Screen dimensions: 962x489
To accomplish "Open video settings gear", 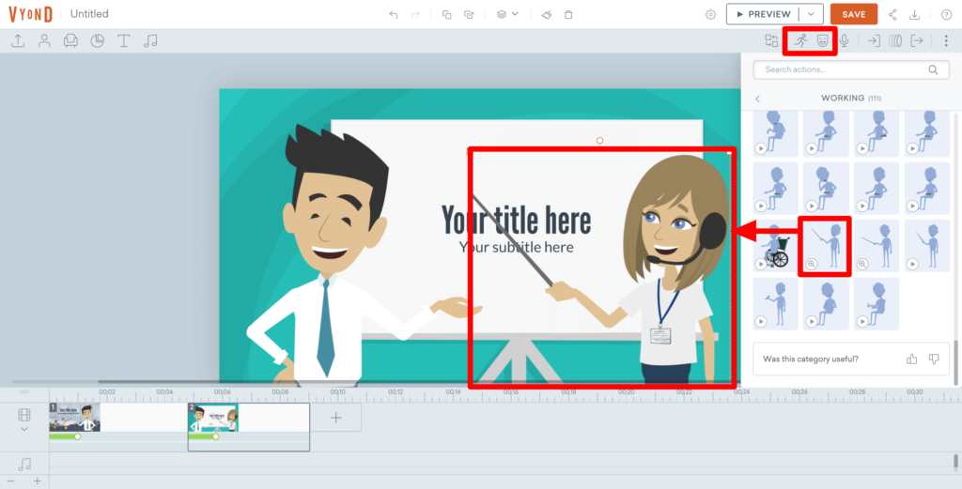I will [x=710, y=15].
